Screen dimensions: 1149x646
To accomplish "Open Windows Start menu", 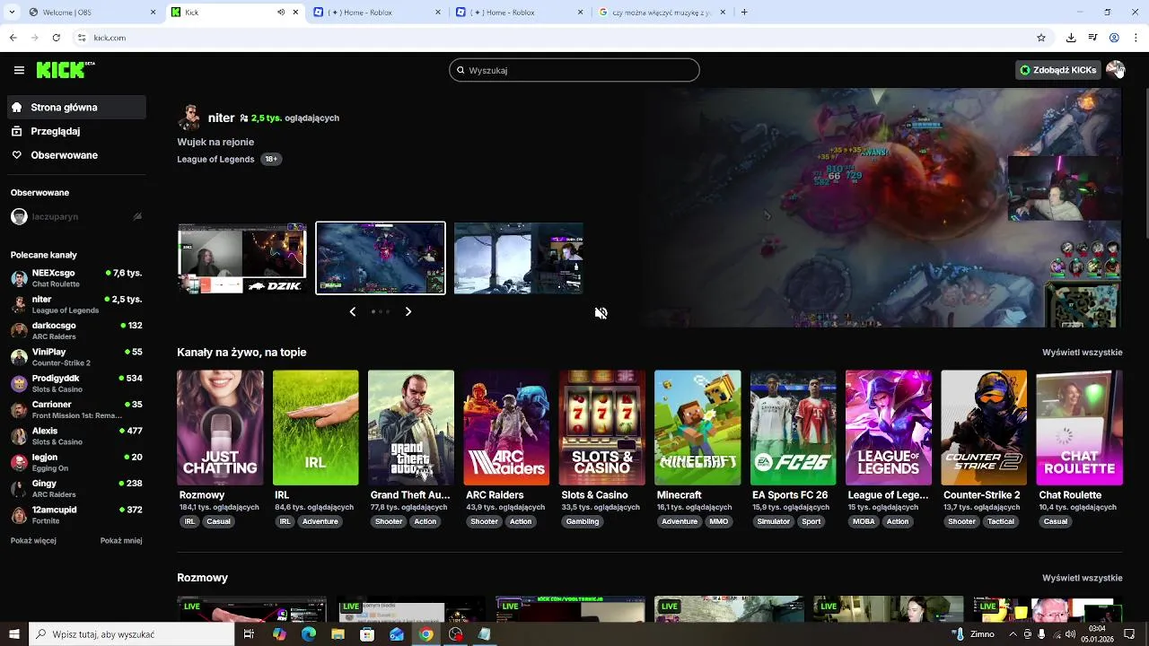I will (14, 634).
